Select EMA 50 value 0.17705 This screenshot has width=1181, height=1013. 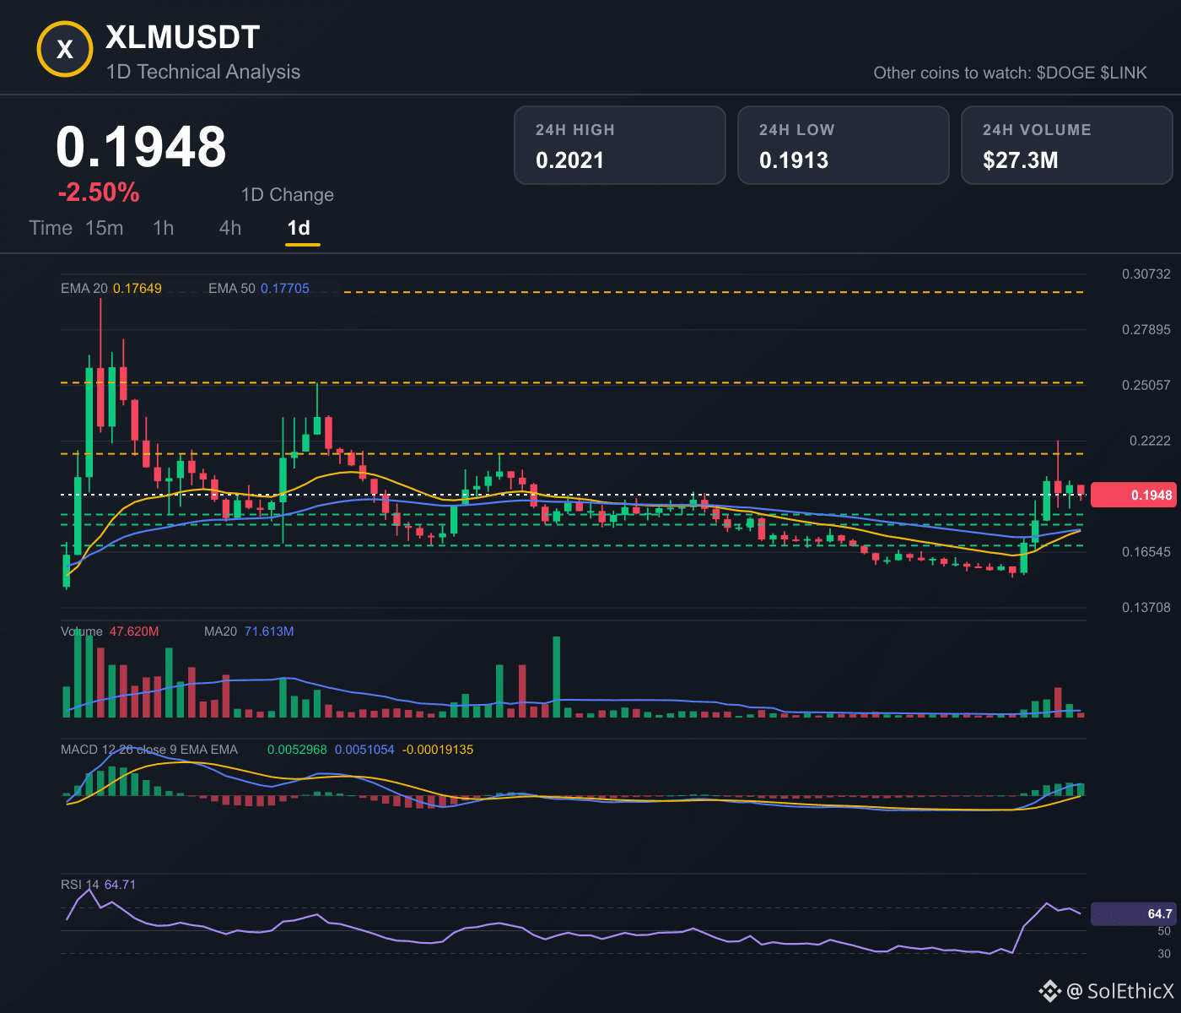click(x=285, y=289)
